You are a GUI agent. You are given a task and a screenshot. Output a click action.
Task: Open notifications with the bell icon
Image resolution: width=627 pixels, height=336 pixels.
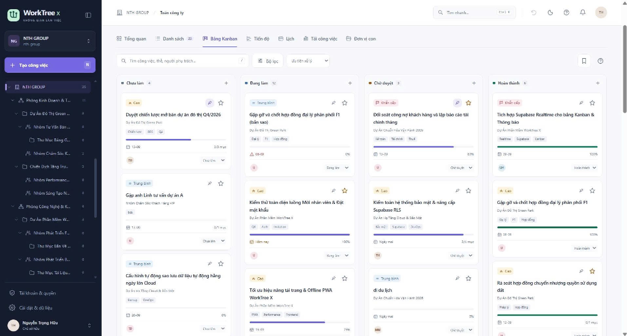[583, 12]
